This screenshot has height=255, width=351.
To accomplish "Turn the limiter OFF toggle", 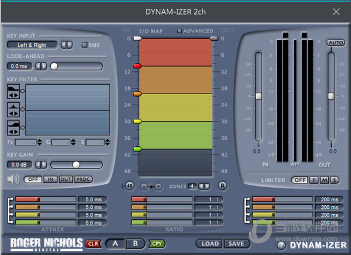I will point(300,180).
